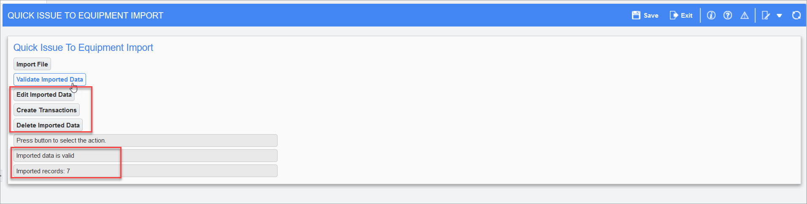Open the question mark help icon

coord(728,15)
